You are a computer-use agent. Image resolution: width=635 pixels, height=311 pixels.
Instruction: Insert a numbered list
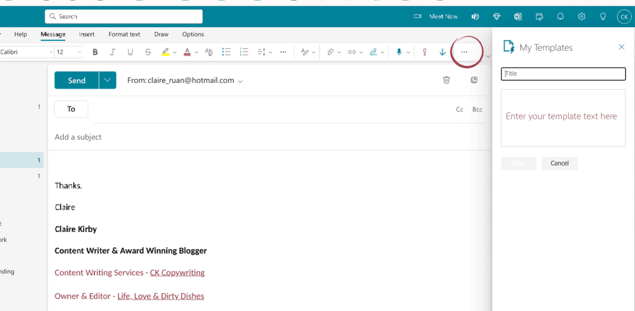pos(244,52)
